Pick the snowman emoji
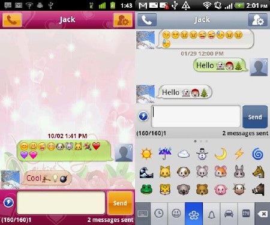The height and width of the screenshot is (225, 270). 202,154
